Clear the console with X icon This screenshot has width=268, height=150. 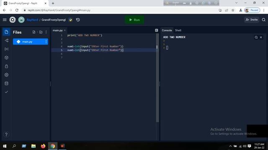coord(261,37)
